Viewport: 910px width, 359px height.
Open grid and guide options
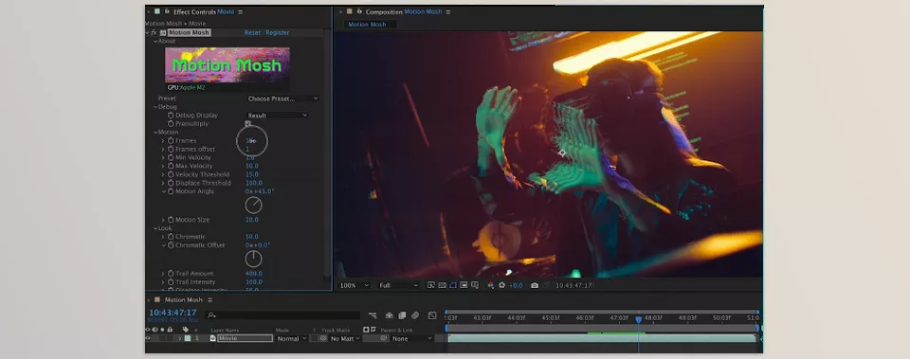[x=475, y=285]
